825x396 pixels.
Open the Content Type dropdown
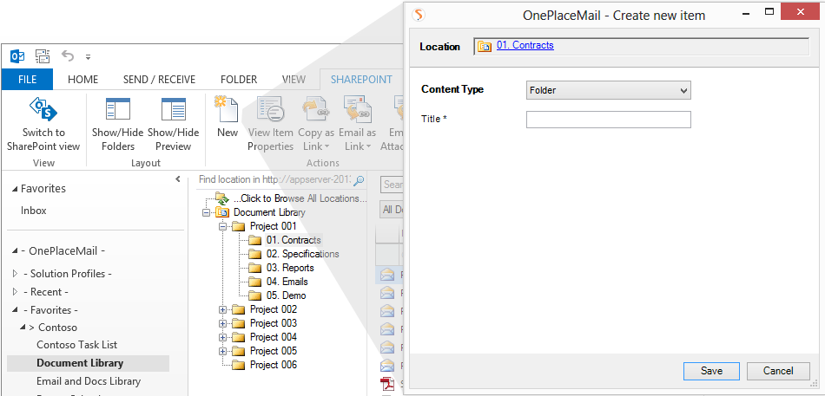point(608,90)
